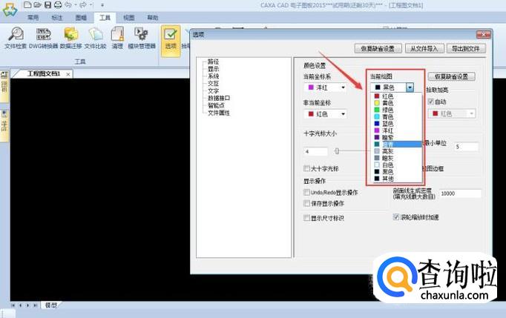Select 智能点 in the options tree
The width and height of the screenshot is (506, 318).
[216, 105]
